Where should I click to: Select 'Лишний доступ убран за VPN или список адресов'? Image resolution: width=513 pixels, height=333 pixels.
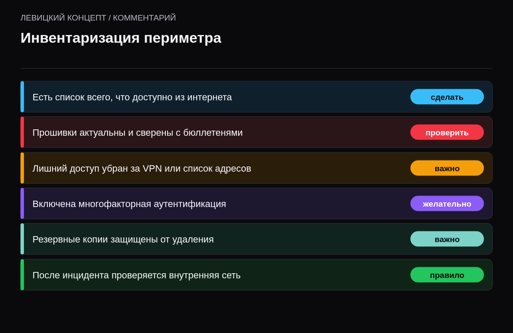click(x=142, y=169)
